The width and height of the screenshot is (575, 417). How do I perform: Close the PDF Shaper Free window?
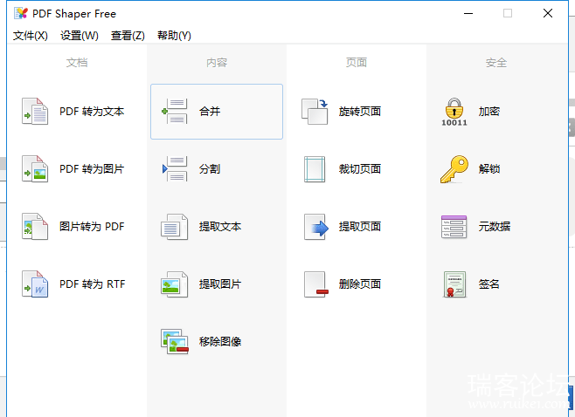548,14
